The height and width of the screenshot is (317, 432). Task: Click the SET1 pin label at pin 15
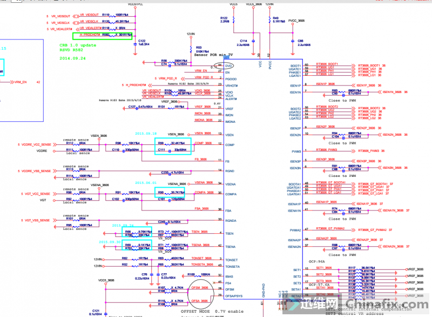click(297, 270)
